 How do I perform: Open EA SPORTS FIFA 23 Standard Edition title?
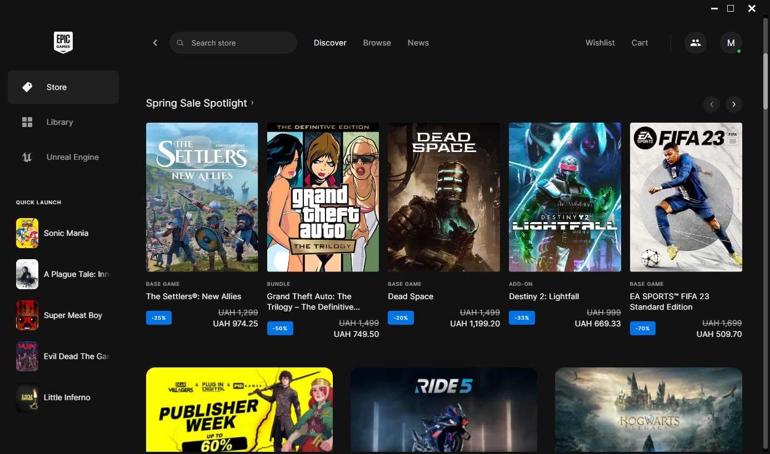669,301
